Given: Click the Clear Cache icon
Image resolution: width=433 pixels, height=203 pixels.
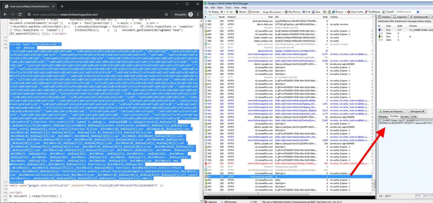Looking at the screenshot, I should (349, 12).
